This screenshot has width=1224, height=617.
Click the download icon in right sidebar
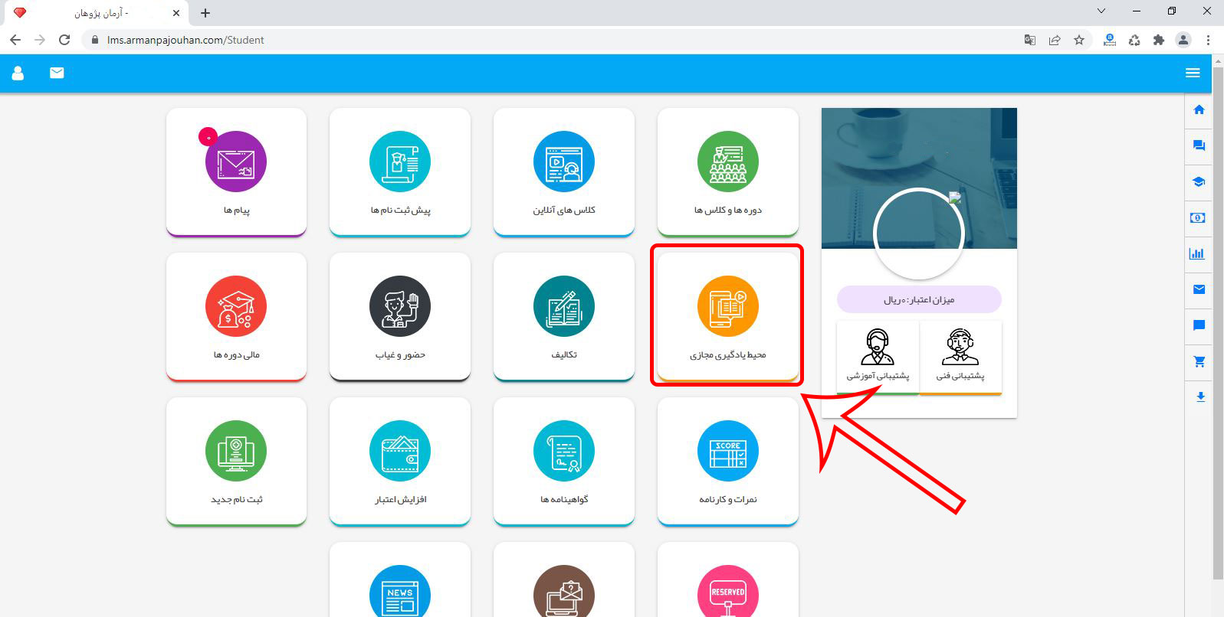pos(1200,397)
